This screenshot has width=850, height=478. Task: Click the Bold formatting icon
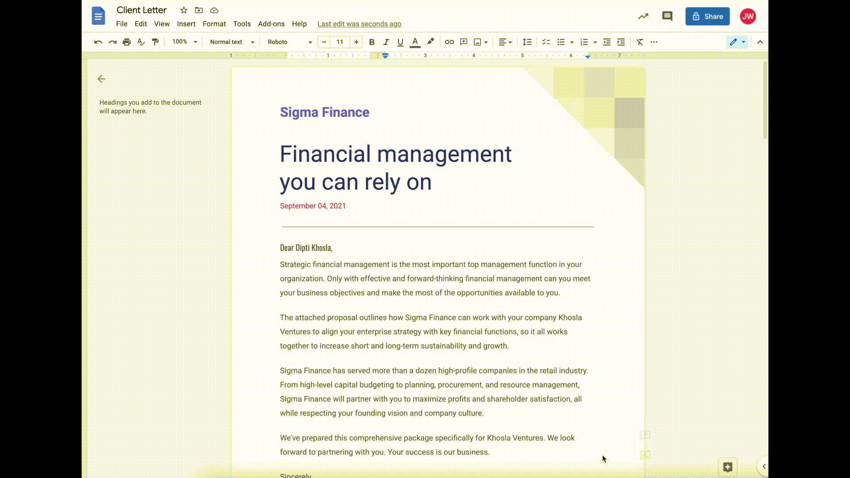pos(371,42)
